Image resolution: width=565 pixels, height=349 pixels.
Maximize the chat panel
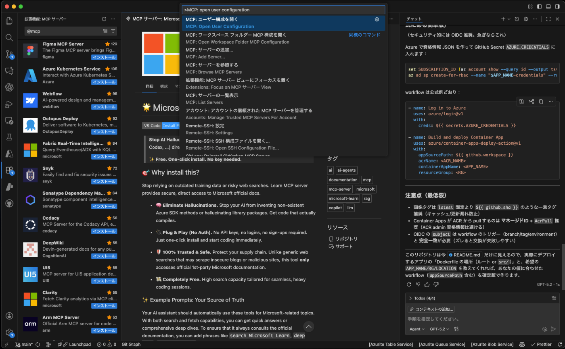(548, 19)
